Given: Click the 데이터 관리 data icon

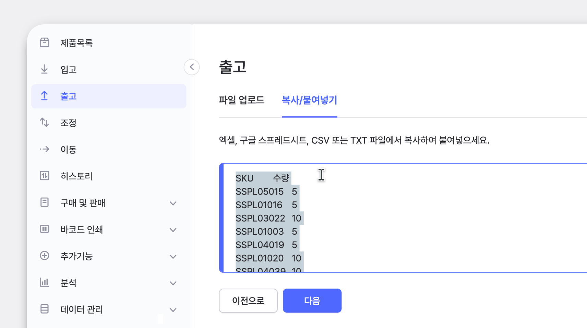Looking at the screenshot, I should tap(44, 309).
